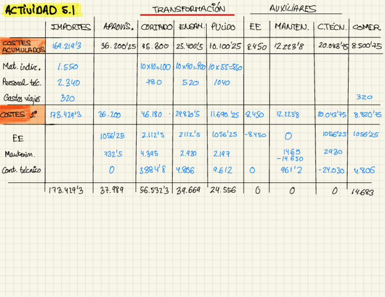Click the "APROVIS." column header
This screenshot has width=385, height=297.
point(118,26)
